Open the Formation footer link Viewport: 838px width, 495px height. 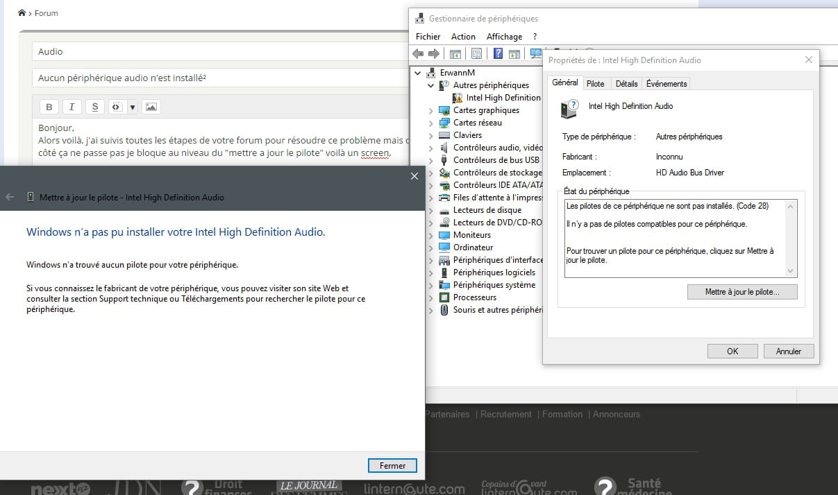pyautogui.click(x=562, y=414)
